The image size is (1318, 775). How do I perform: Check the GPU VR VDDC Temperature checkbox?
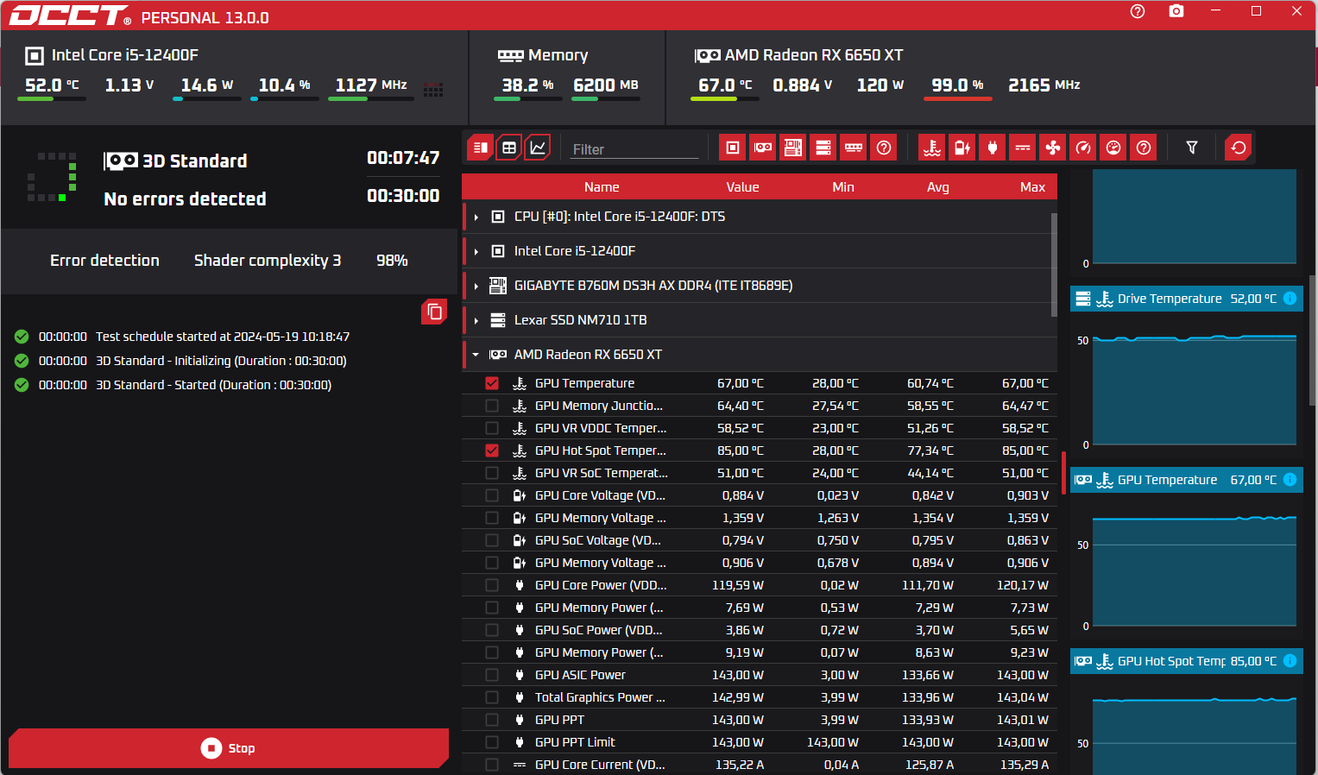click(492, 428)
